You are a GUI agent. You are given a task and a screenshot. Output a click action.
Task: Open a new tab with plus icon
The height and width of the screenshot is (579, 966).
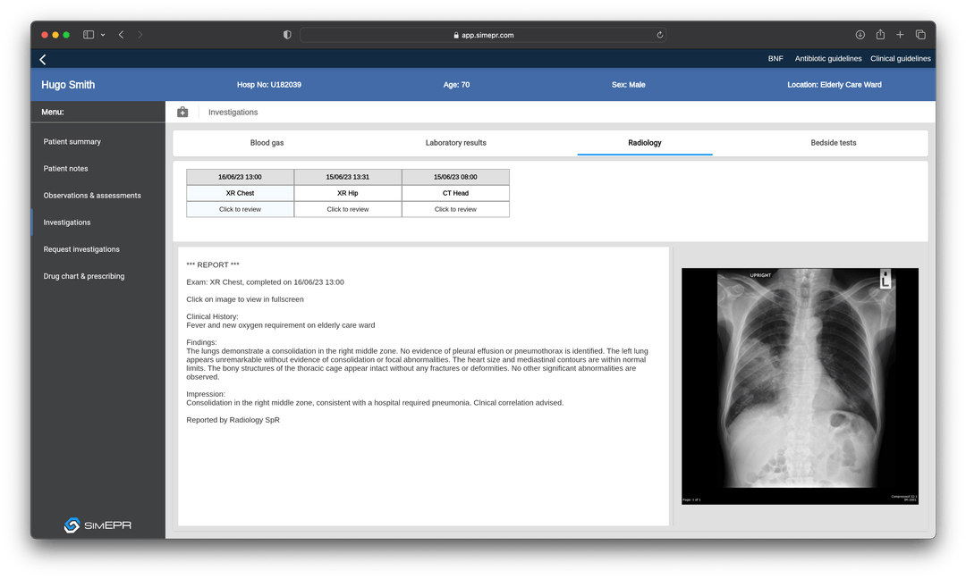click(x=900, y=35)
